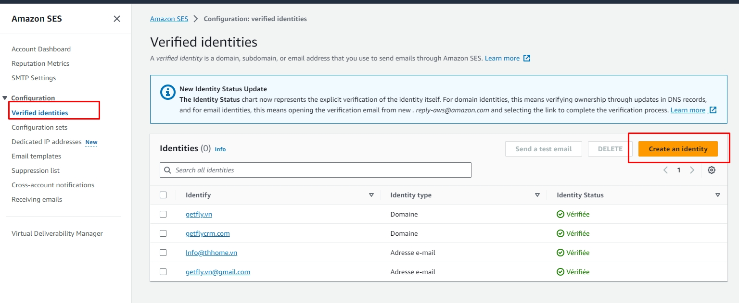Toggle the select-all identities checkbox
The width and height of the screenshot is (739, 303).
163,195
